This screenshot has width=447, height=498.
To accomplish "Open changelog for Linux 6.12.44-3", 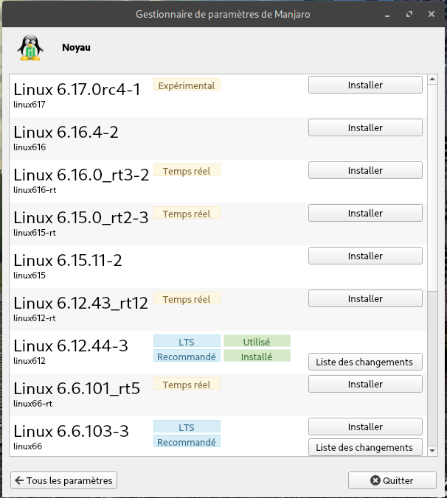I will pos(365,362).
